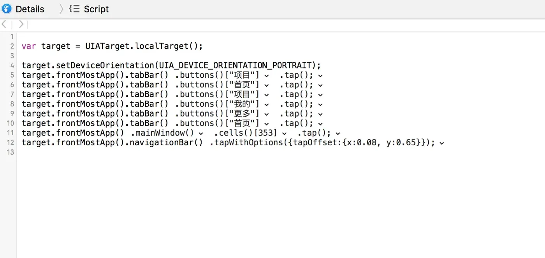
Task: Click line number 2 in the gutter
Action: (x=12, y=46)
